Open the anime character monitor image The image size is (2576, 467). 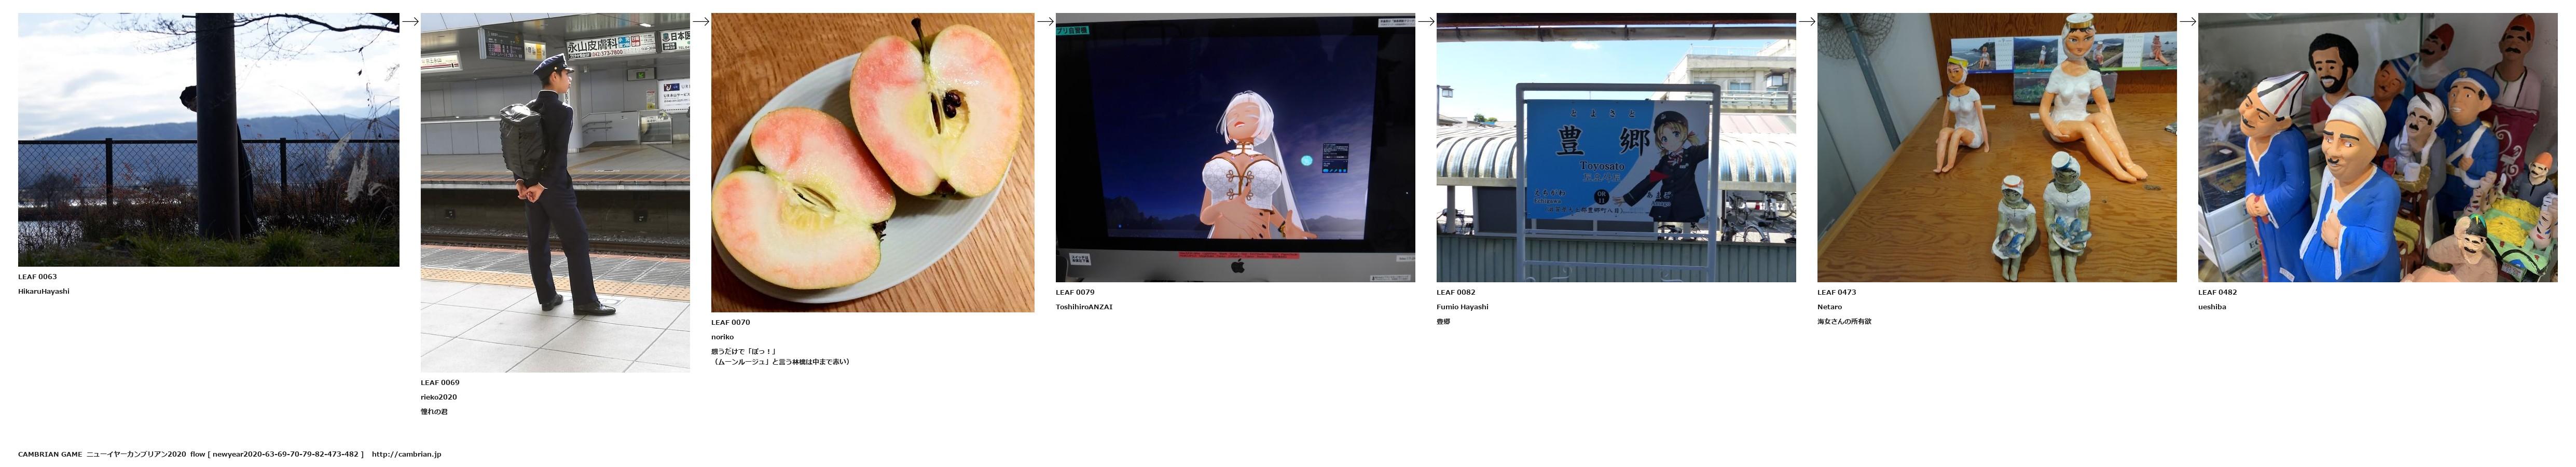(1235, 147)
